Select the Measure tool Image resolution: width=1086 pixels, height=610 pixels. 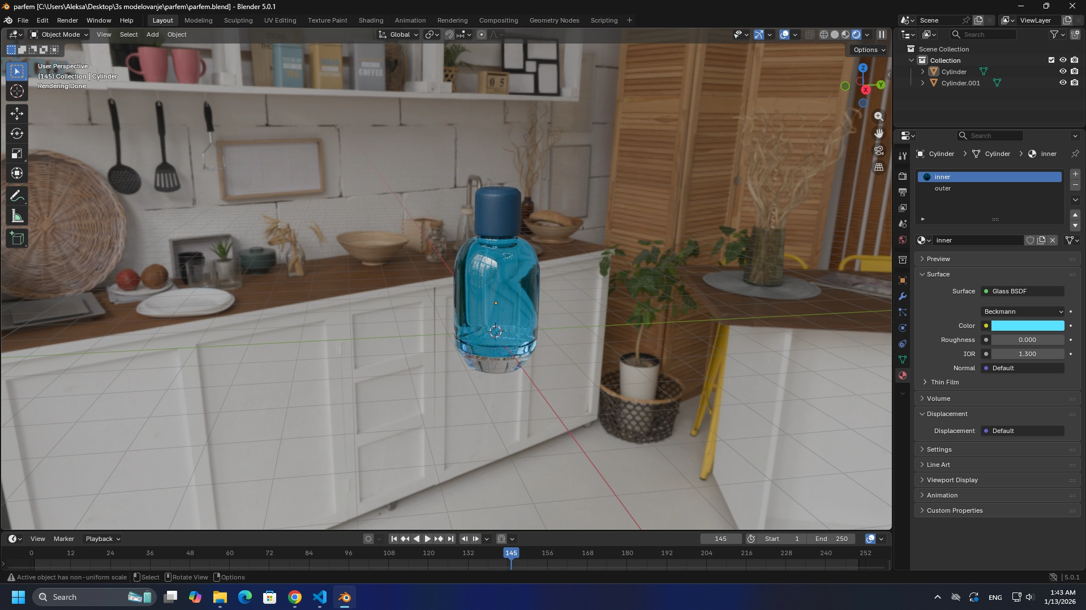[17, 216]
